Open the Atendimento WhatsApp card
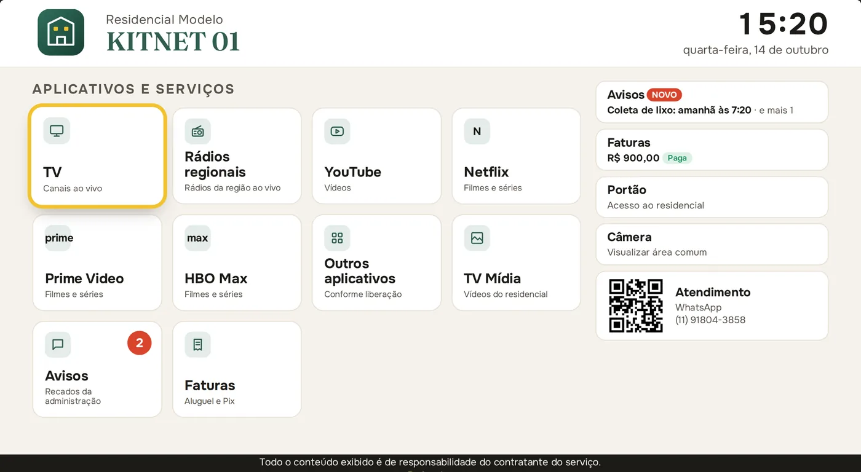 712,305
